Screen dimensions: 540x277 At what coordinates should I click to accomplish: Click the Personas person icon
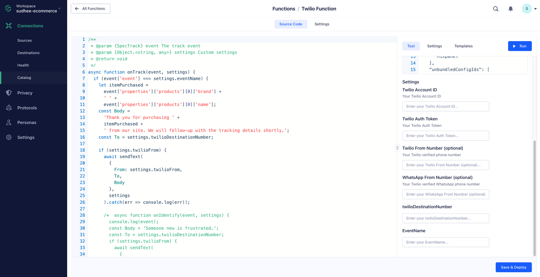pos(9,122)
